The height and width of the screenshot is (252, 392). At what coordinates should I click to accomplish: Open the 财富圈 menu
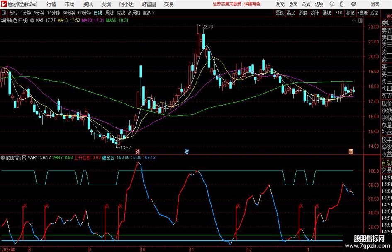point(149,4)
